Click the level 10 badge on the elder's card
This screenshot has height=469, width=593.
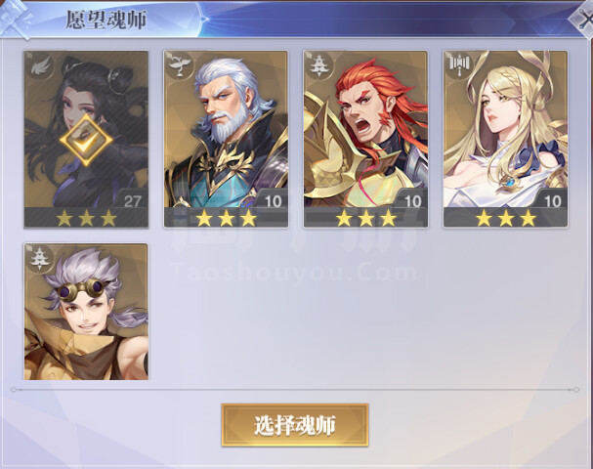click(x=273, y=201)
